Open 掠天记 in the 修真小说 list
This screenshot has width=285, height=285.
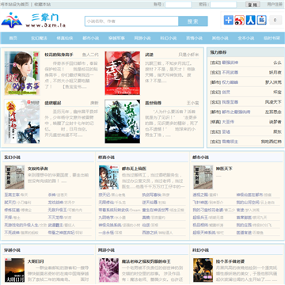[104, 195]
